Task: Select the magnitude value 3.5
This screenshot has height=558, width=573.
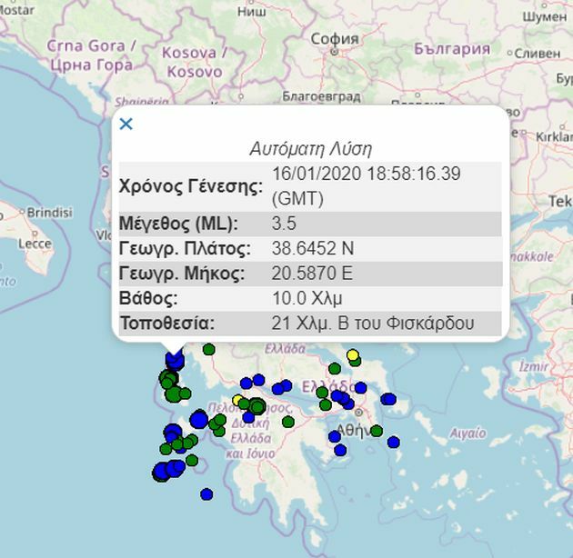Action: [x=284, y=224]
